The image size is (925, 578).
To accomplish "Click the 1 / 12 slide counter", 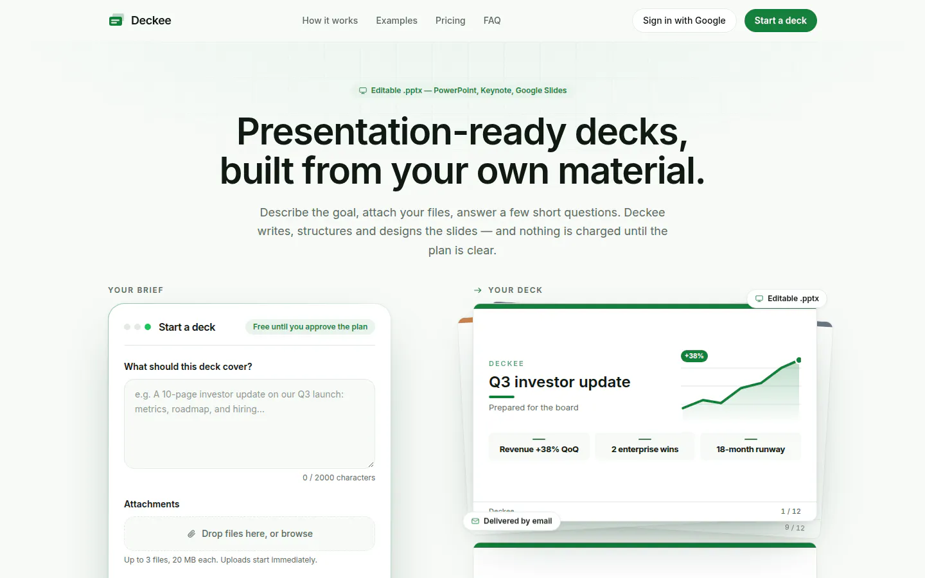I will coord(791,511).
